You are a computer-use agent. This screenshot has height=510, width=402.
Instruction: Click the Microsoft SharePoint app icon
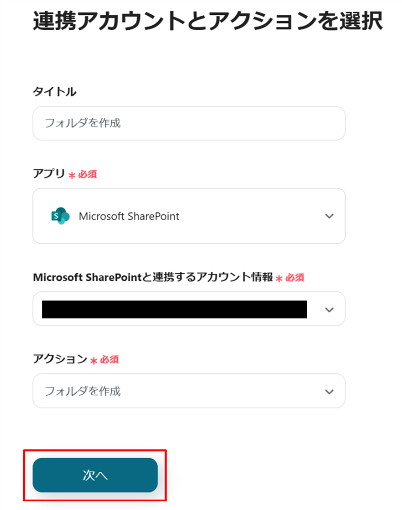click(60, 216)
